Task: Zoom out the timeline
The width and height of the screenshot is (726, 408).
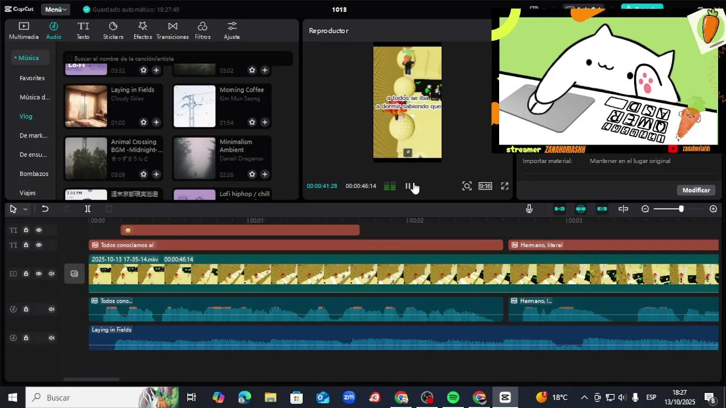Action: coord(645,209)
